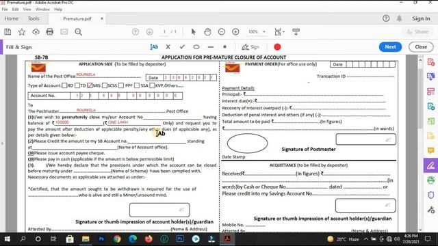The height and width of the screenshot is (246, 438).
Task: Choose the selection arrow tool
Action: tap(193, 32)
